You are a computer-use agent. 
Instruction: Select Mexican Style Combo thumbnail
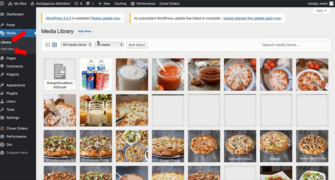click(312, 146)
